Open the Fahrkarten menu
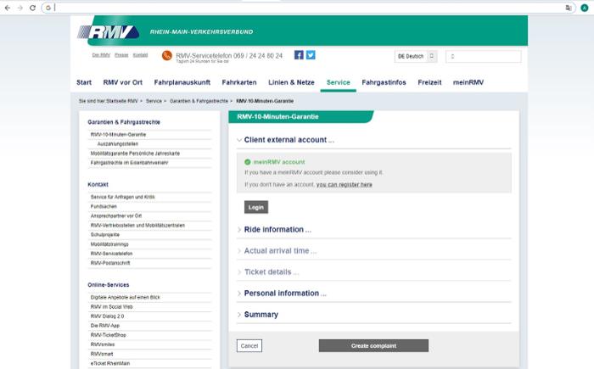 [x=239, y=82]
